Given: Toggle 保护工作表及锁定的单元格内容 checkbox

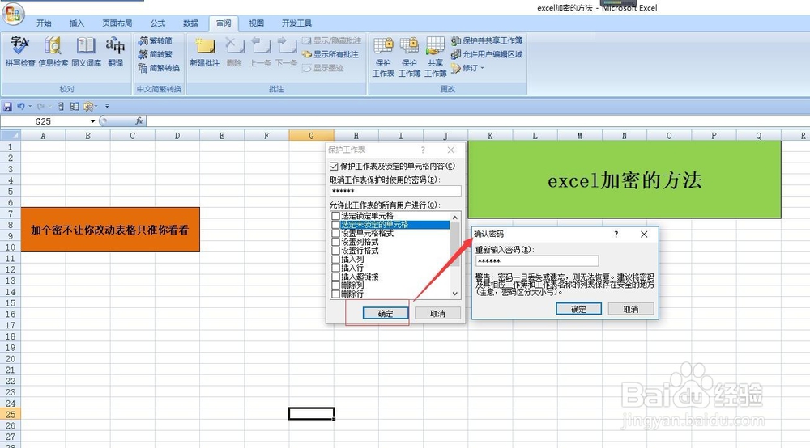Looking at the screenshot, I should [x=334, y=167].
